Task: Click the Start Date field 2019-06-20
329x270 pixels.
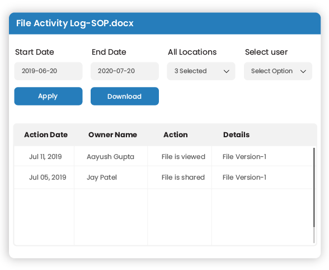Action: tap(48, 71)
